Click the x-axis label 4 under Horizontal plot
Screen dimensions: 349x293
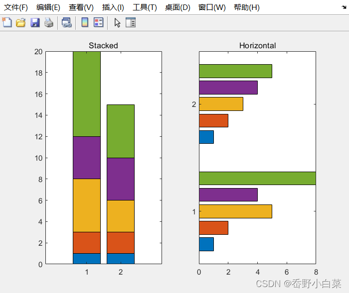[x=258, y=272]
